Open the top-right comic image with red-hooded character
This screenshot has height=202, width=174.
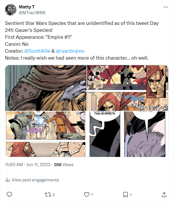tap(127, 88)
